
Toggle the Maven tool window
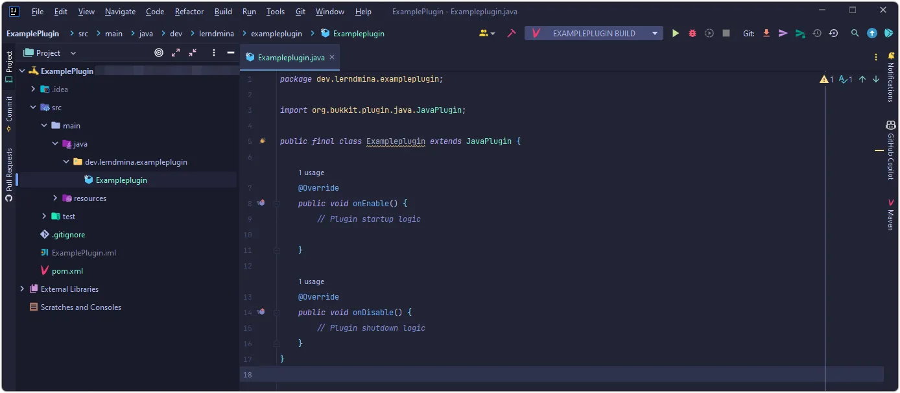[x=891, y=215]
